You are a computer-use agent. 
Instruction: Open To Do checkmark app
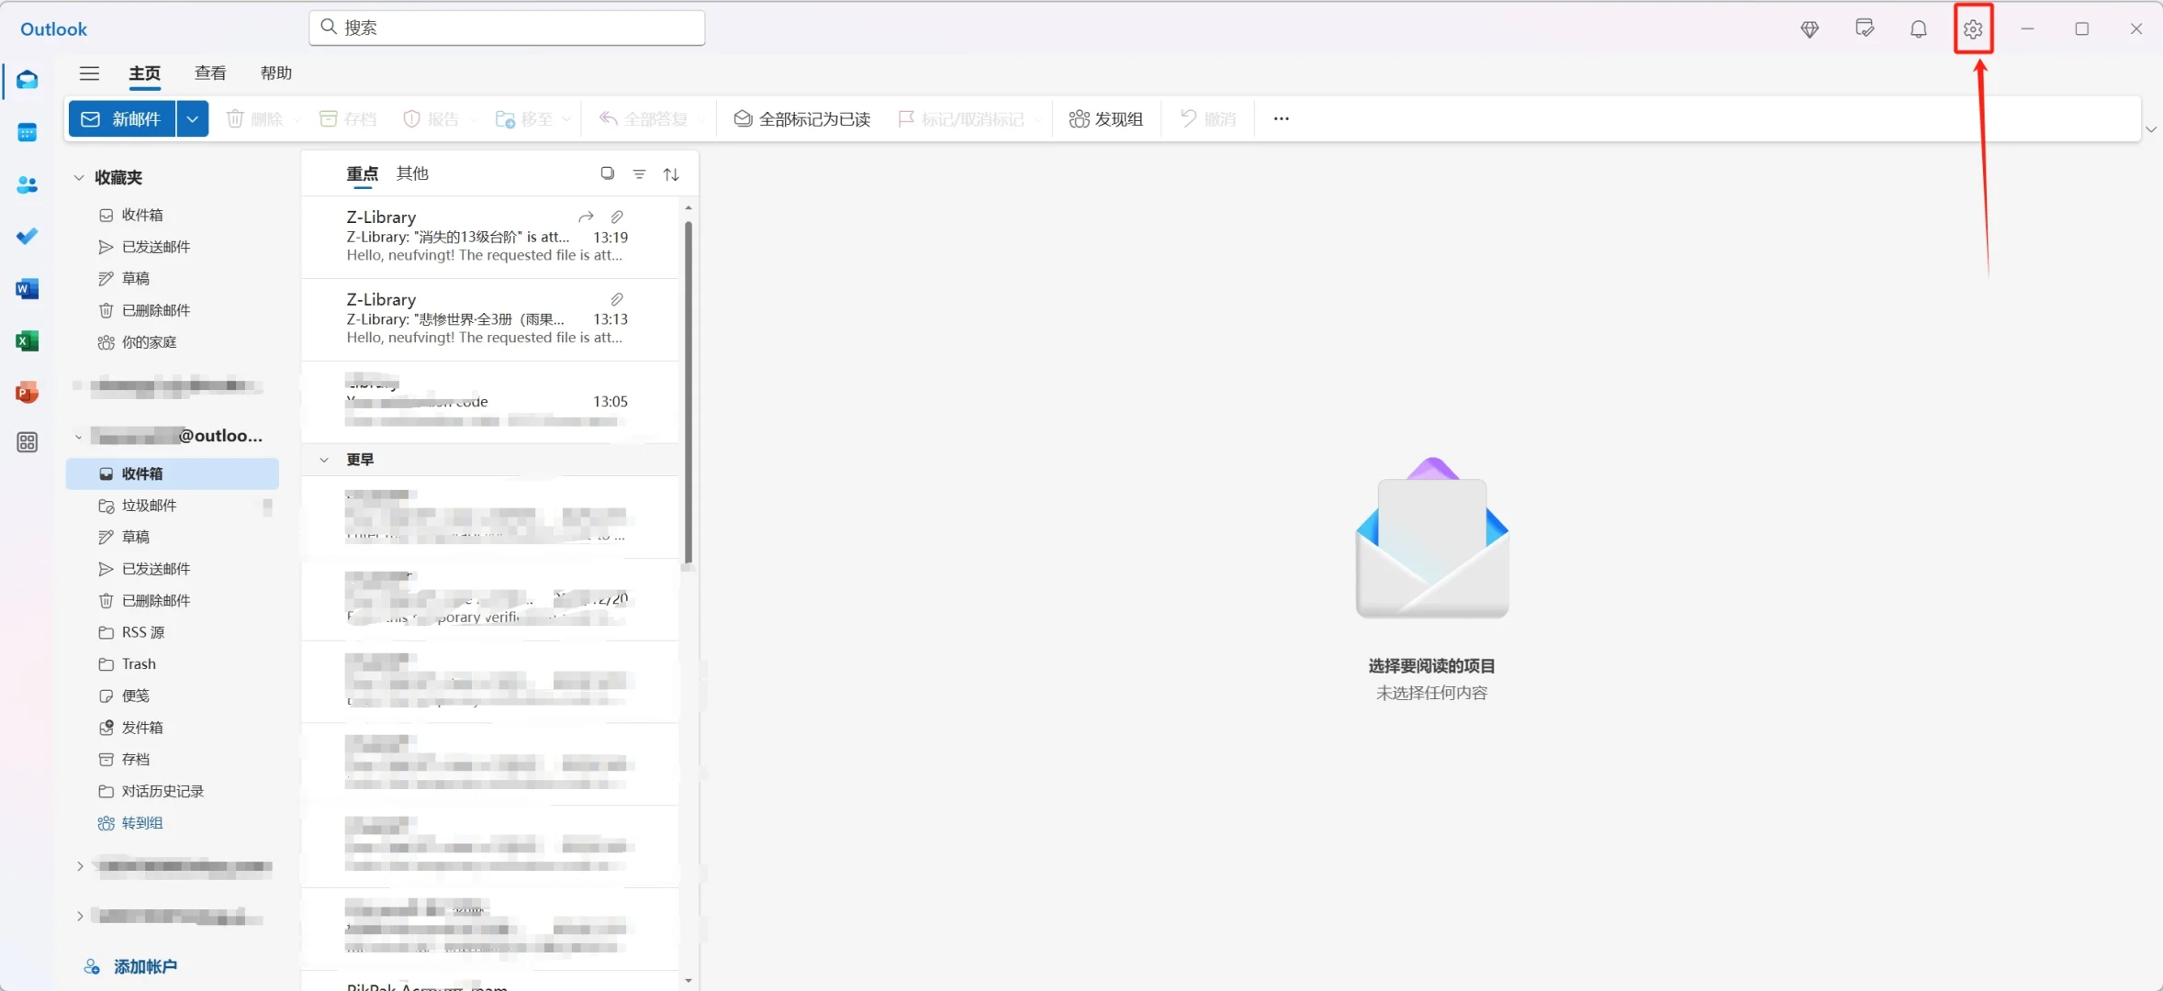coord(27,237)
